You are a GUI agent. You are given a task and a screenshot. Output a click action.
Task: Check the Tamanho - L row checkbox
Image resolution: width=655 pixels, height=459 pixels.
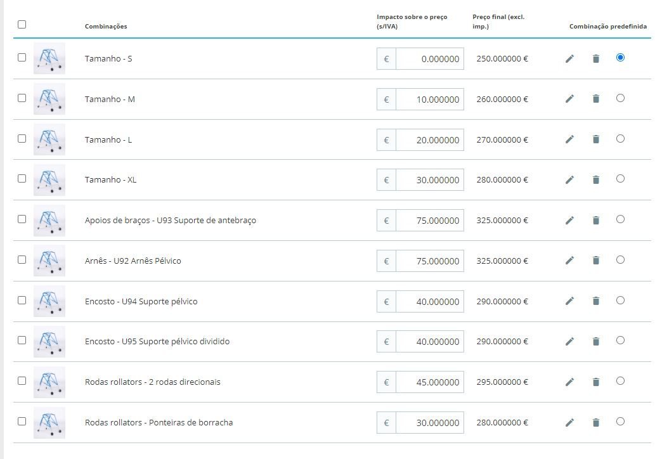(22, 138)
